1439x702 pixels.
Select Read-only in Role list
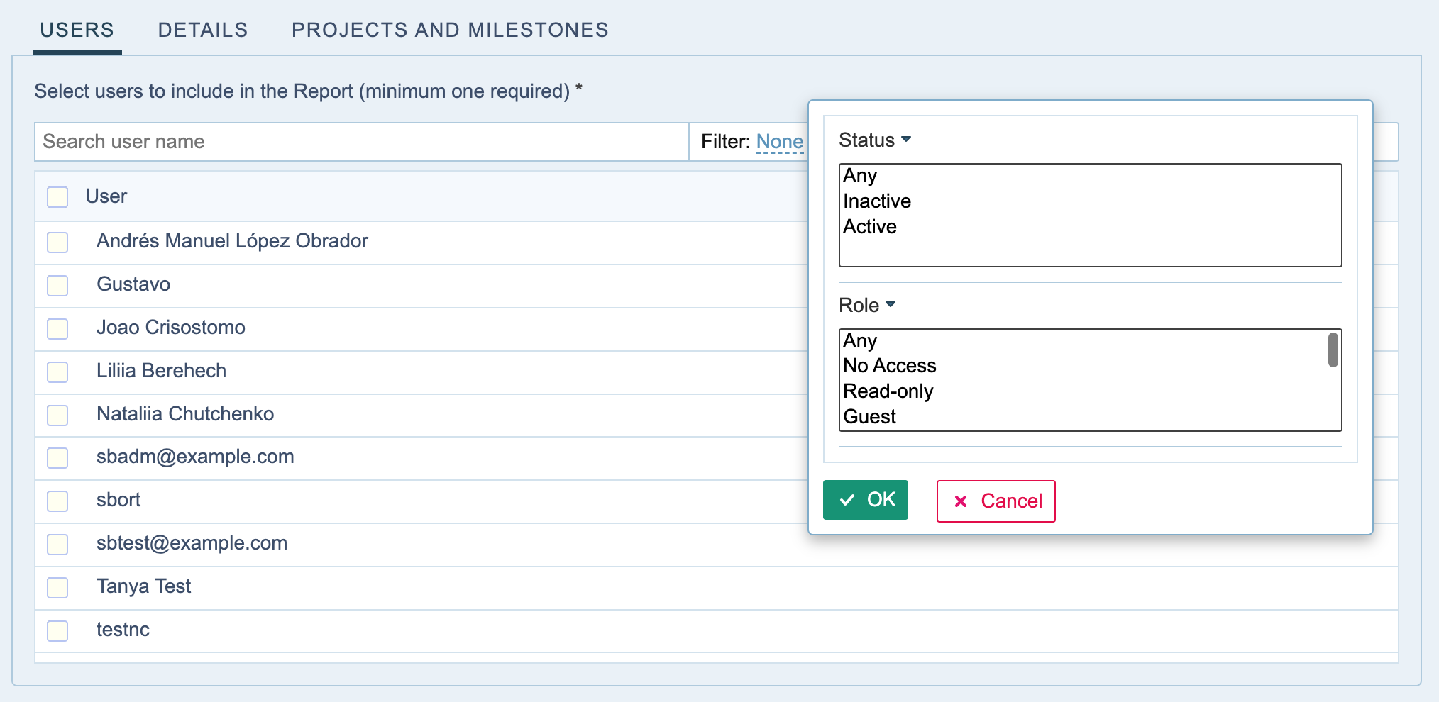[888, 391]
